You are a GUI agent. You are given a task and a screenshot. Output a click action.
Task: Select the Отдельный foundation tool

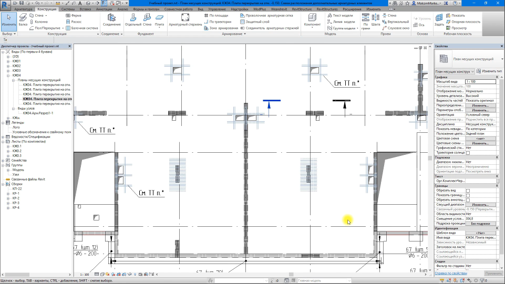coord(133,19)
